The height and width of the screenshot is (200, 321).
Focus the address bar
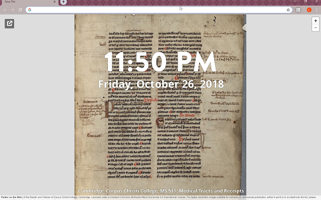[x=158, y=10]
